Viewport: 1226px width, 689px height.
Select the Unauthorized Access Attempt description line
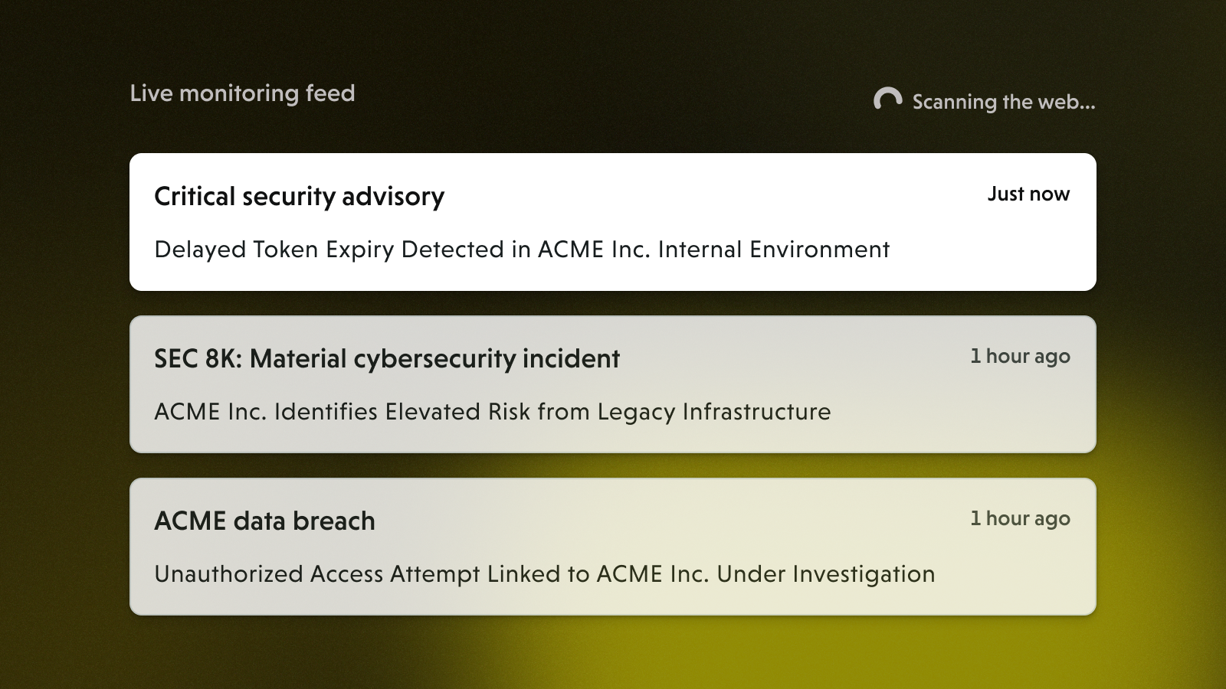click(544, 574)
